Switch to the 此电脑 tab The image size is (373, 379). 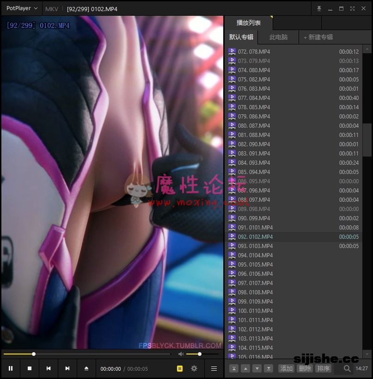point(278,37)
